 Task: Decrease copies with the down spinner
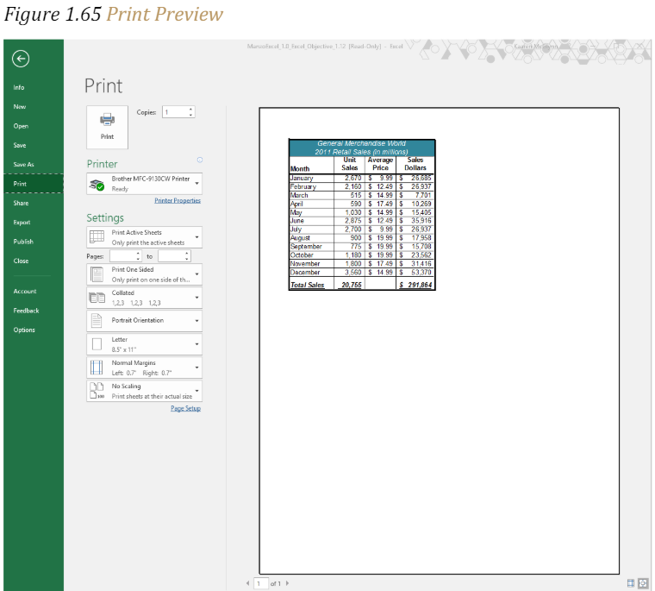191,115
